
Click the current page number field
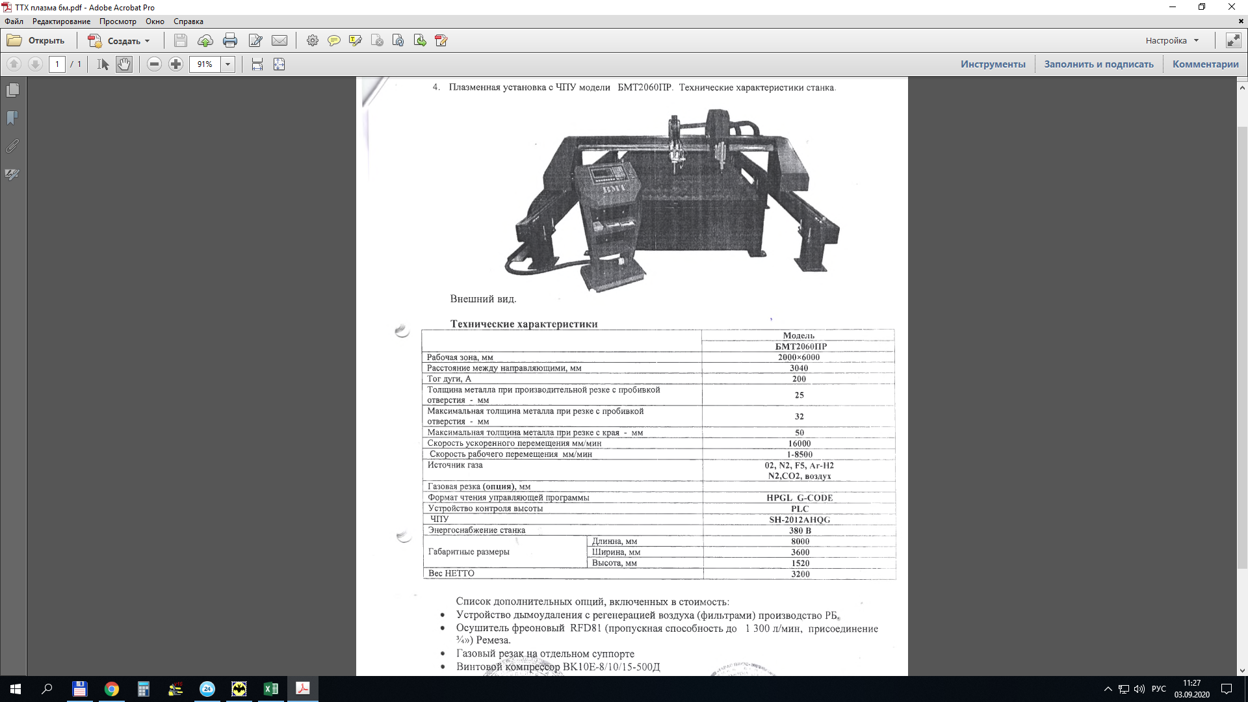tap(57, 64)
